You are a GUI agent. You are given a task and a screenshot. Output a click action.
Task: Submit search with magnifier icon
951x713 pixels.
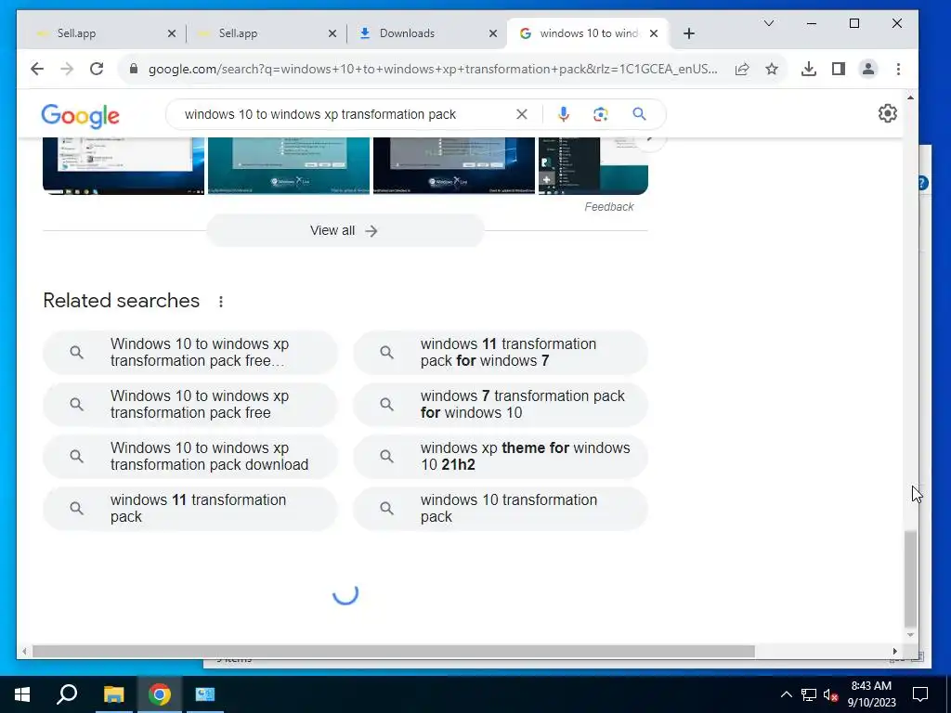click(x=639, y=114)
